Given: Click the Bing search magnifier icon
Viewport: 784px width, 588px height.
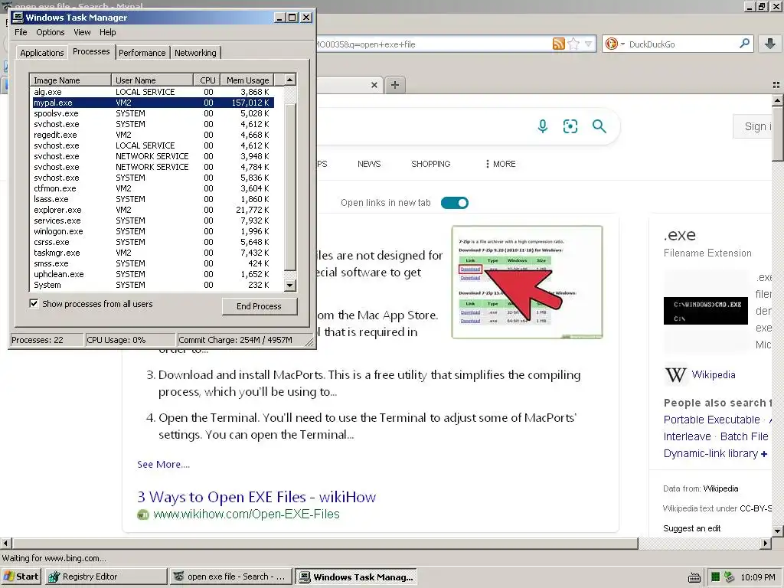Looking at the screenshot, I should tap(599, 126).
